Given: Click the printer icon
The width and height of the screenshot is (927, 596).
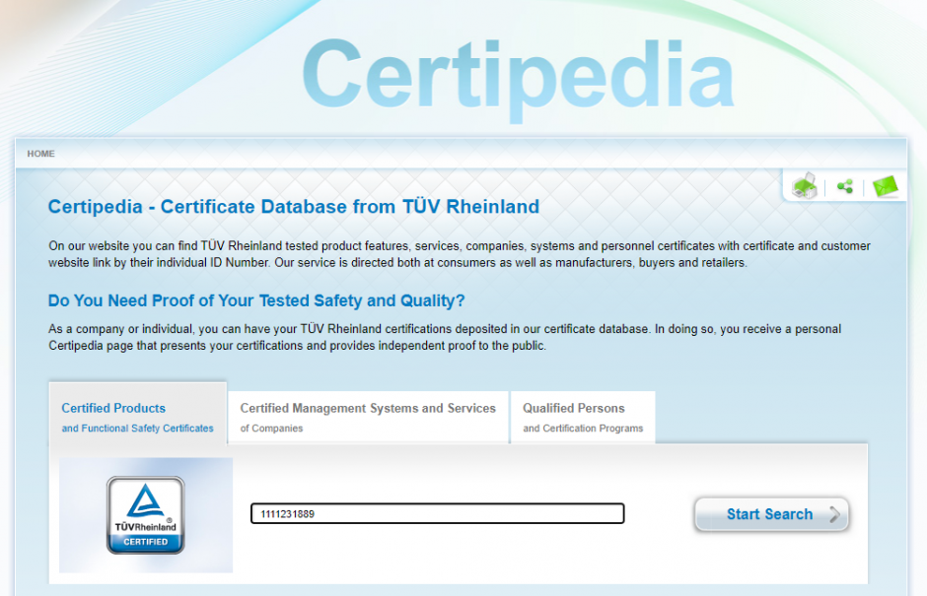Looking at the screenshot, I should pos(805,186).
